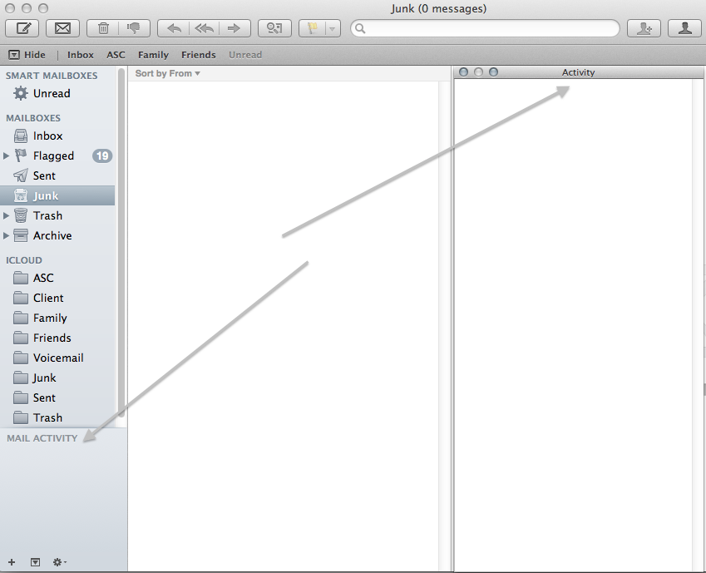
Task: Click the Flagged count badge 19
Action: pos(102,156)
